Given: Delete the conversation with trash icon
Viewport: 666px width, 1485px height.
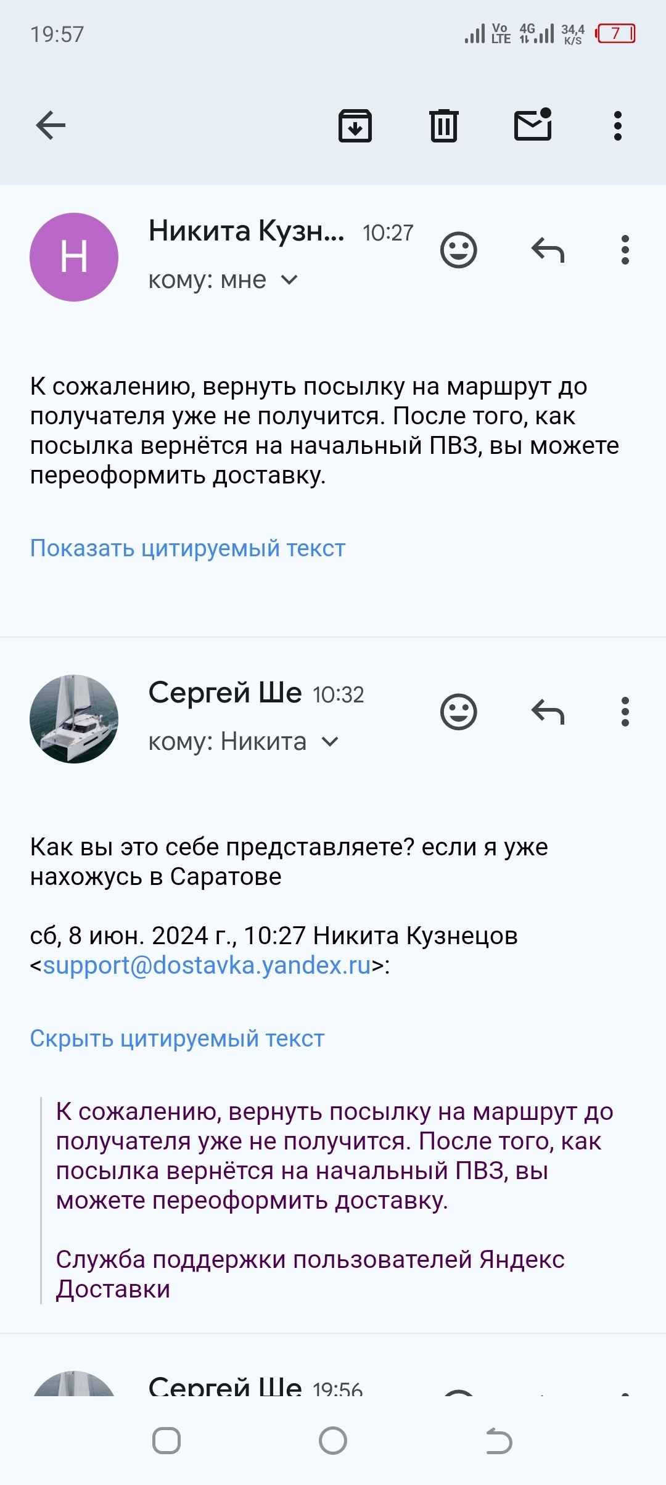Looking at the screenshot, I should [443, 126].
